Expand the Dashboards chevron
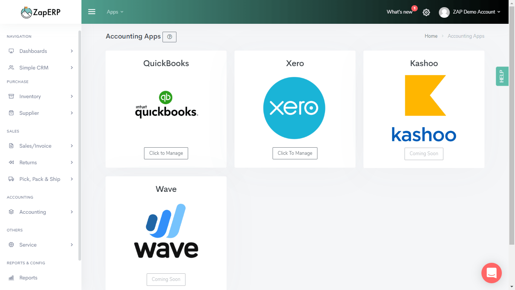 point(72,51)
